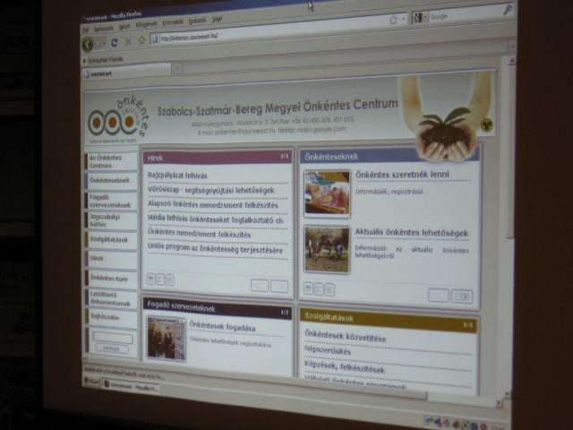Open Vöröskereszt segítségnyújtási lehetőségek news item
Screen dimensions: 573x430
[211, 191]
